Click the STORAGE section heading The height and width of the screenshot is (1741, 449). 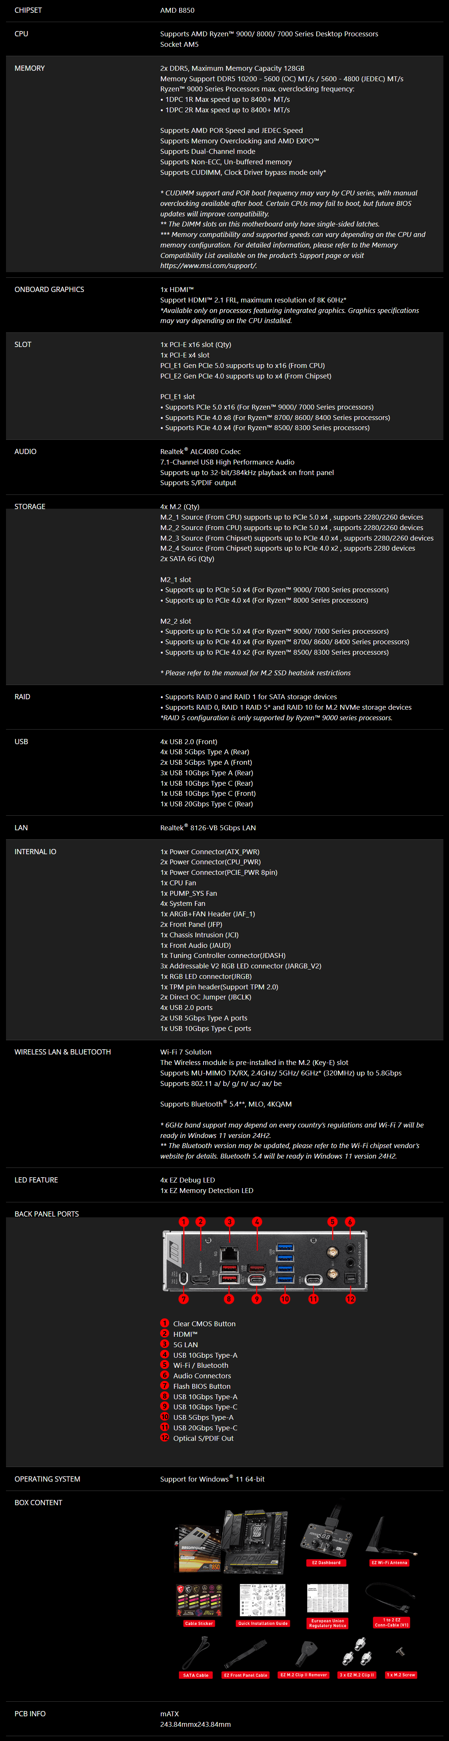[x=30, y=506]
